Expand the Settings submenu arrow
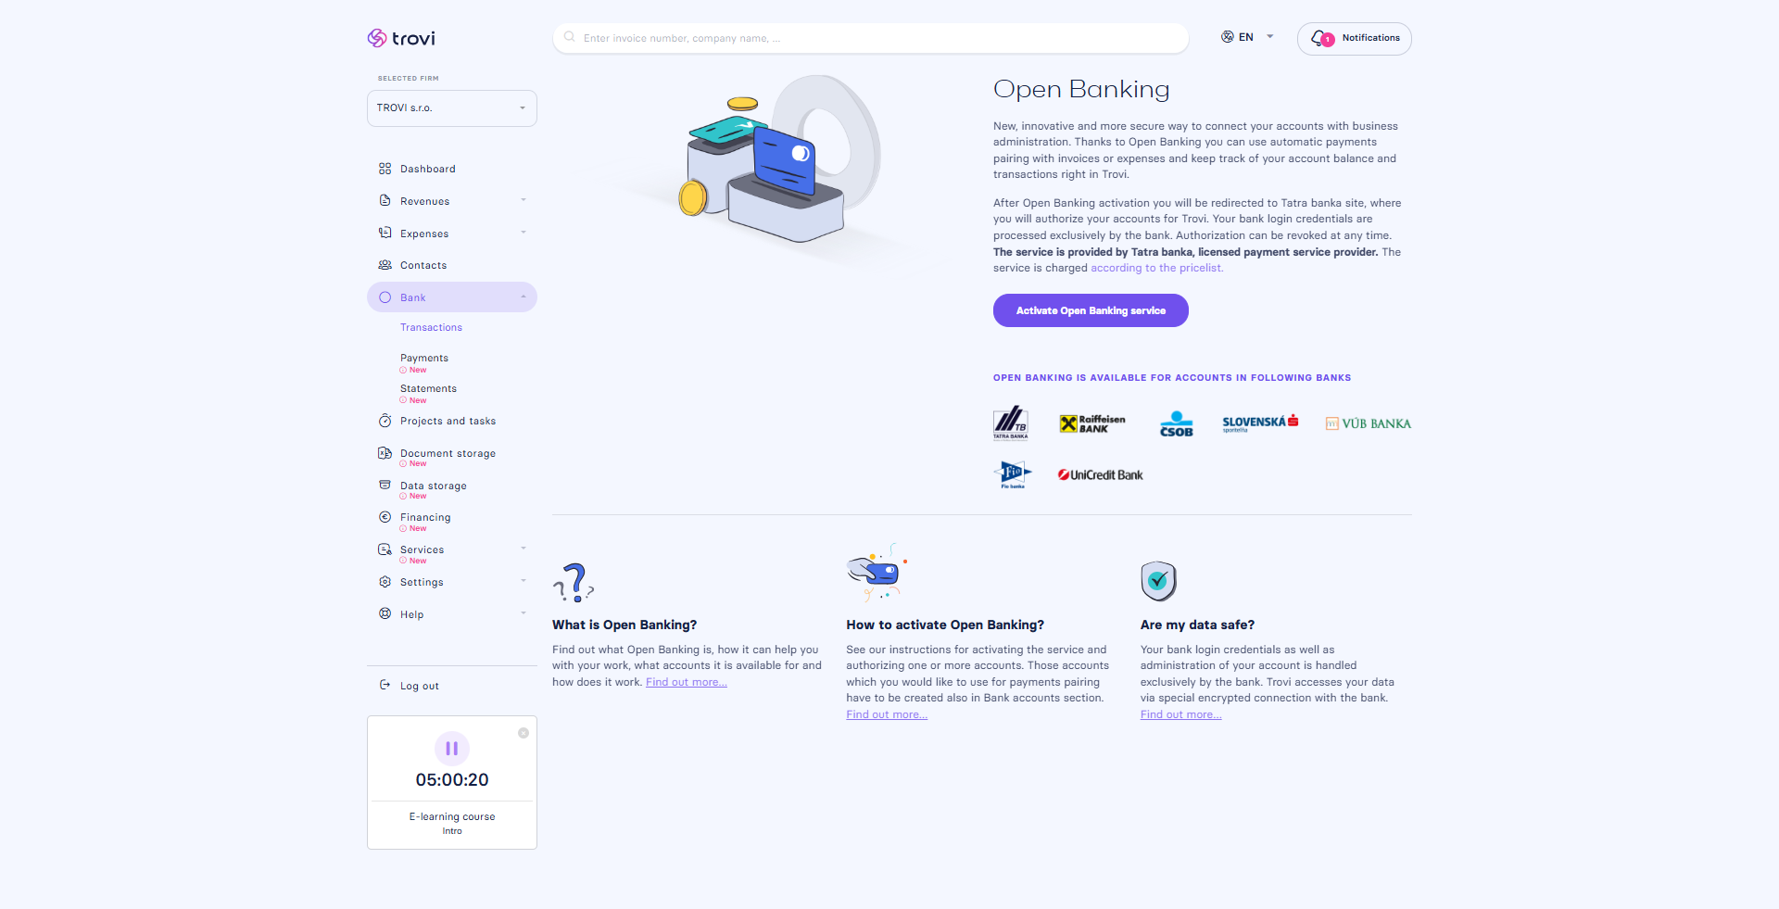Viewport: 1779px width, 909px height. pyautogui.click(x=524, y=581)
